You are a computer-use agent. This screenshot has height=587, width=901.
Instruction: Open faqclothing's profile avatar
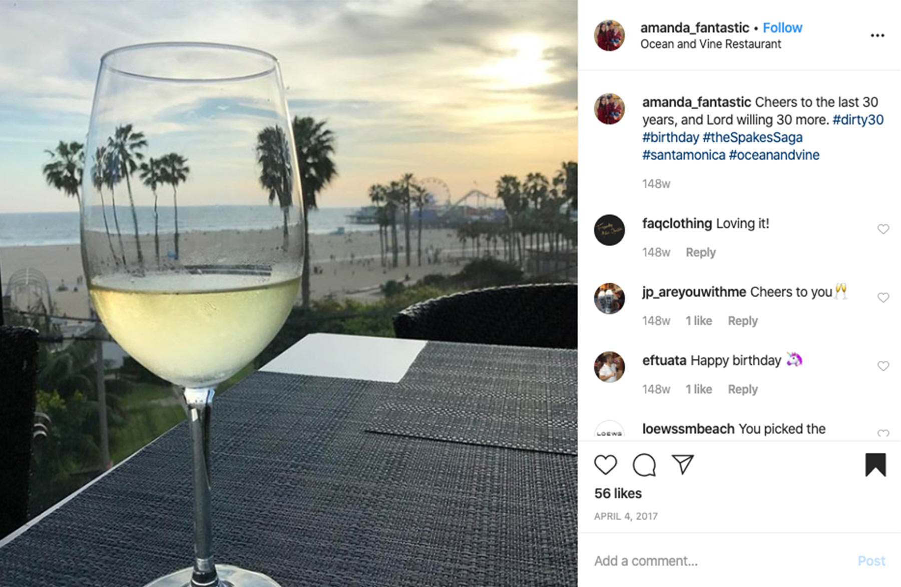coord(609,230)
